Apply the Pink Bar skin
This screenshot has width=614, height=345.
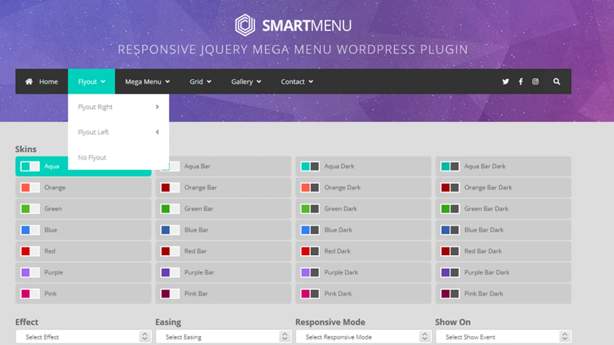pyautogui.click(x=223, y=294)
